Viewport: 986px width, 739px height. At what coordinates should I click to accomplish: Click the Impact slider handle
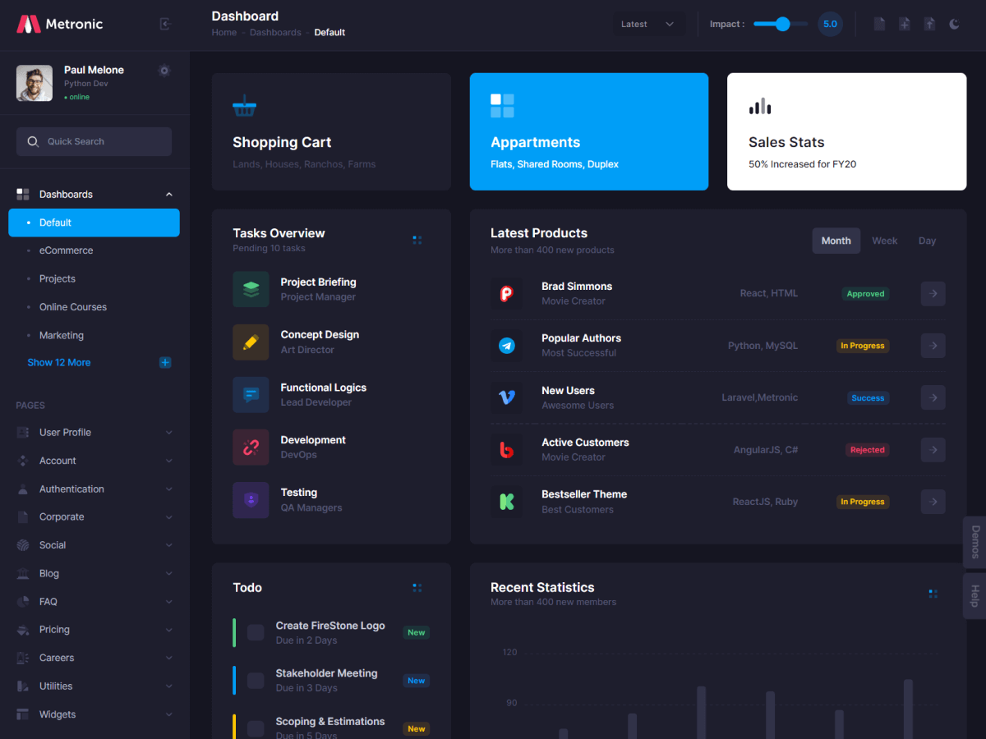point(782,25)
